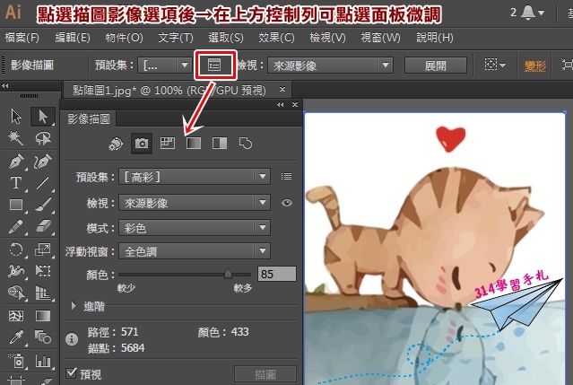The width and height of the screenshot is (573, 385).
Task: Open the 模式 彩色 dropdown
Action: point(195,228)
